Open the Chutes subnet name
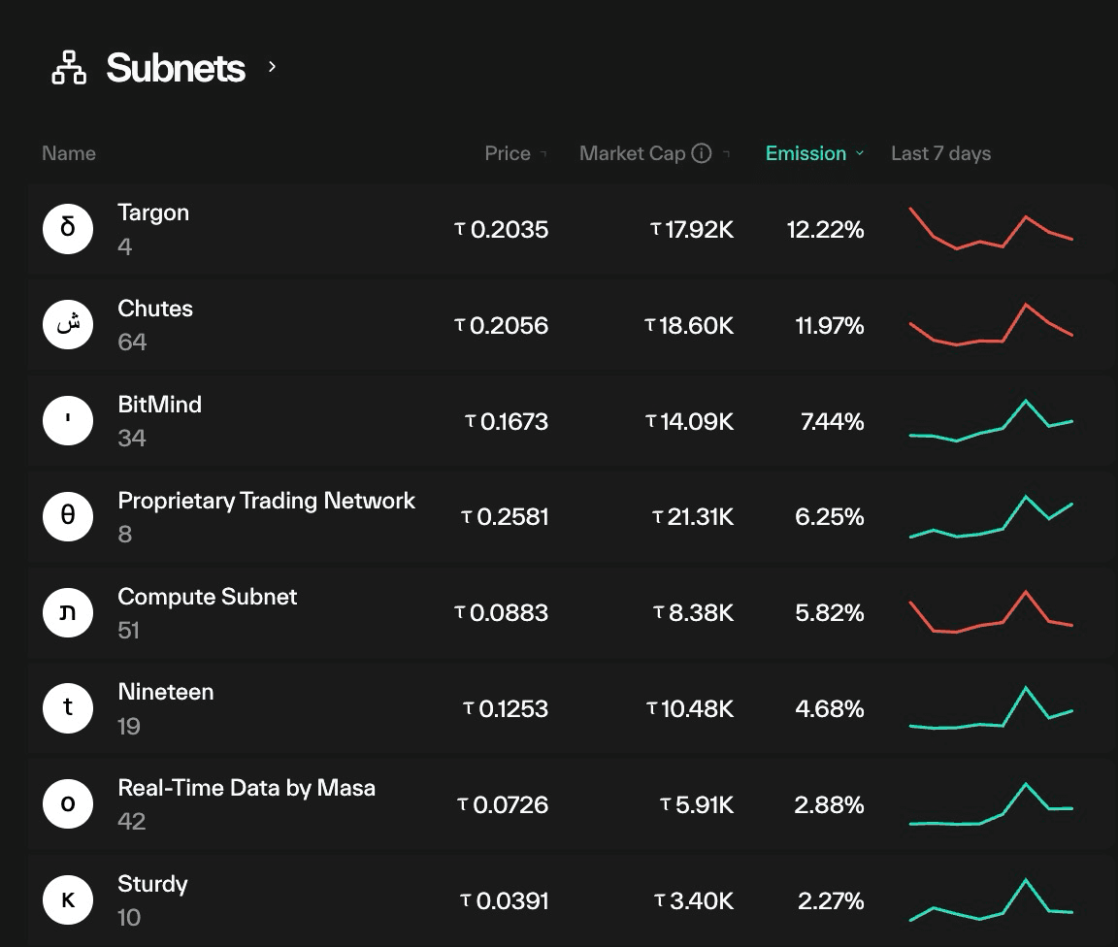The height and width of the screenshot is (947, 1118). (x=154, y=308)
